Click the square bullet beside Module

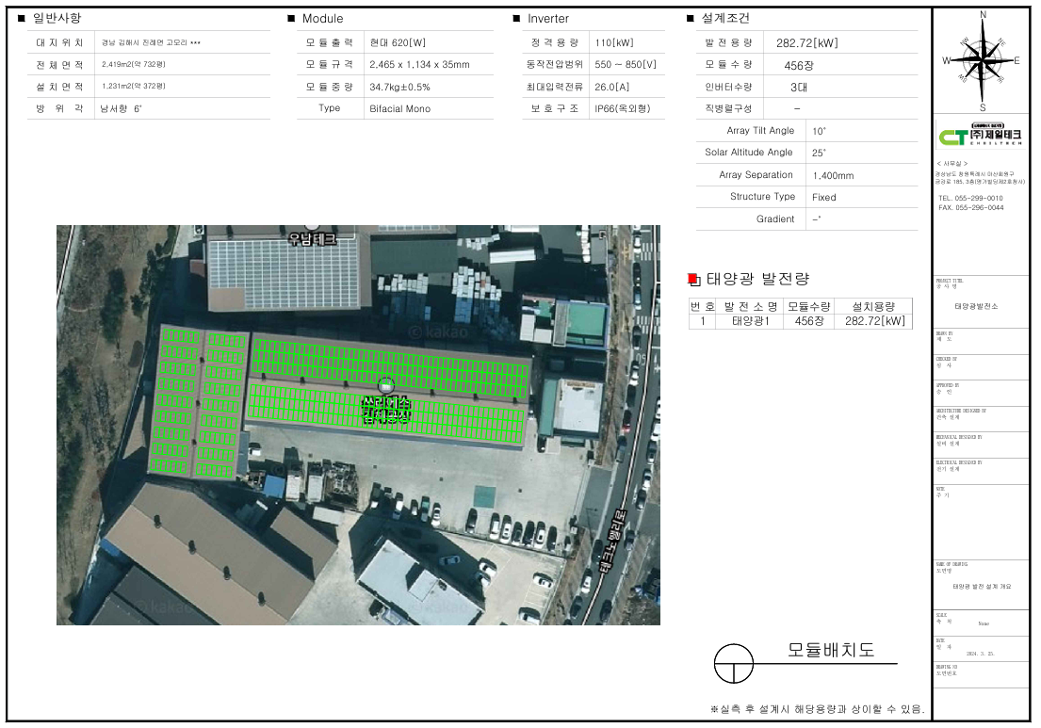[291, 18]
